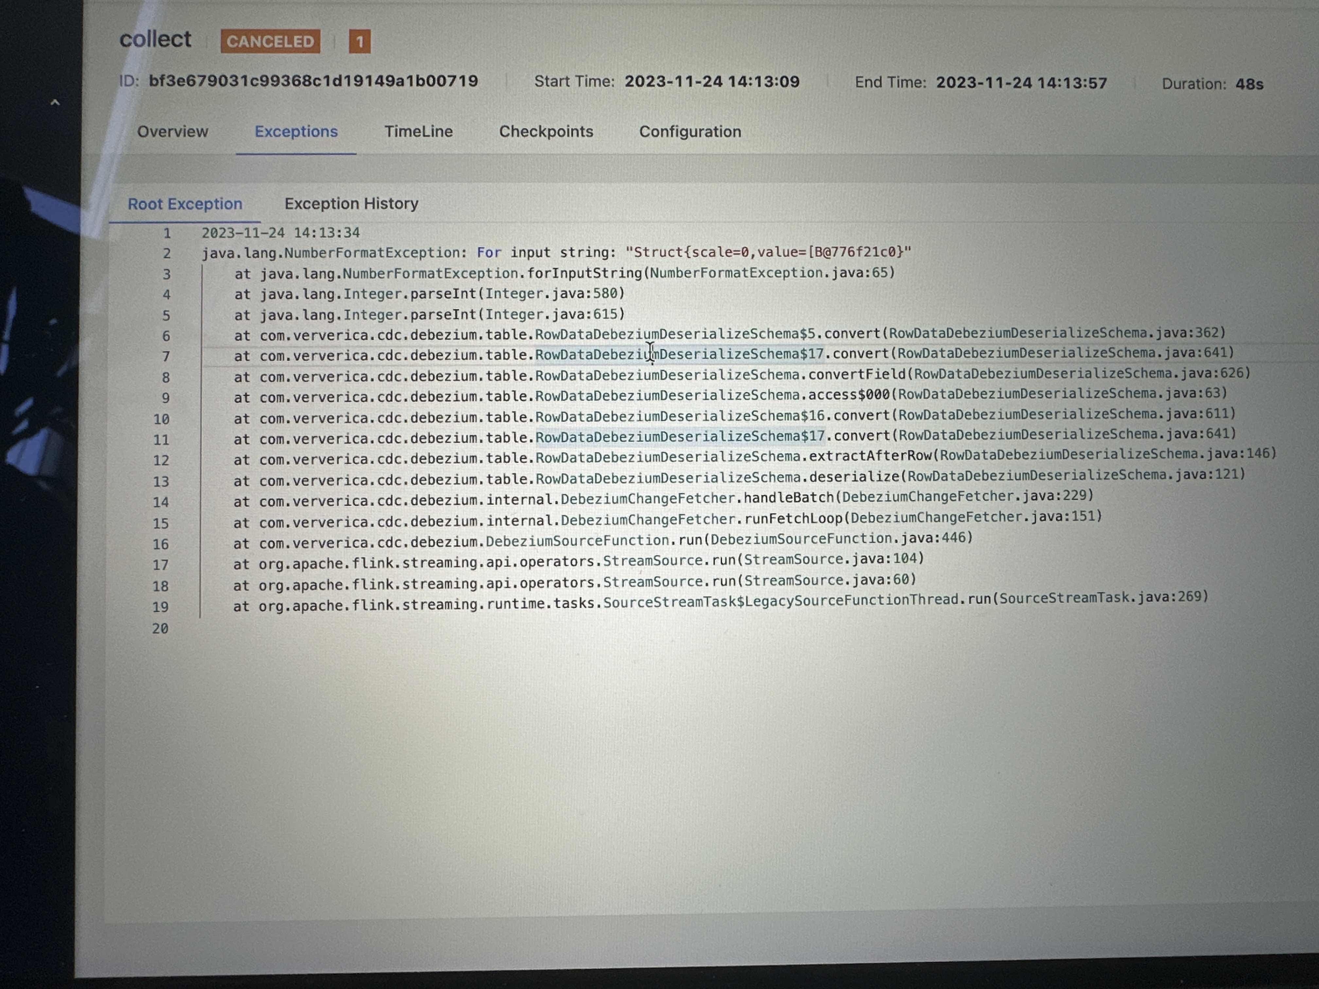Click line number 10 in the gutter

tap(161, 419)
